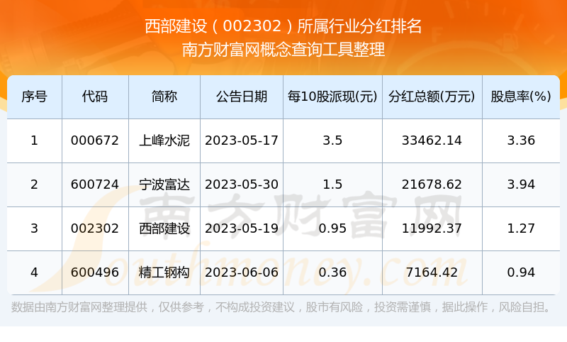The height and width of the screenshot is (342, 567).
Task: Click the subtitle 南方财富网概念查询工具整理
Action: click(283, 50)
